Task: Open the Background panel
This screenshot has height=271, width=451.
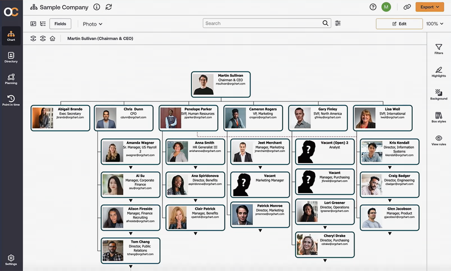Action: click(439, 95)
